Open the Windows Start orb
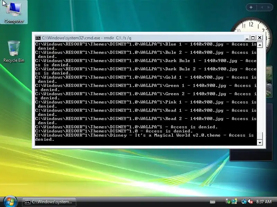 pyautogui.click(x=10, y=201)
